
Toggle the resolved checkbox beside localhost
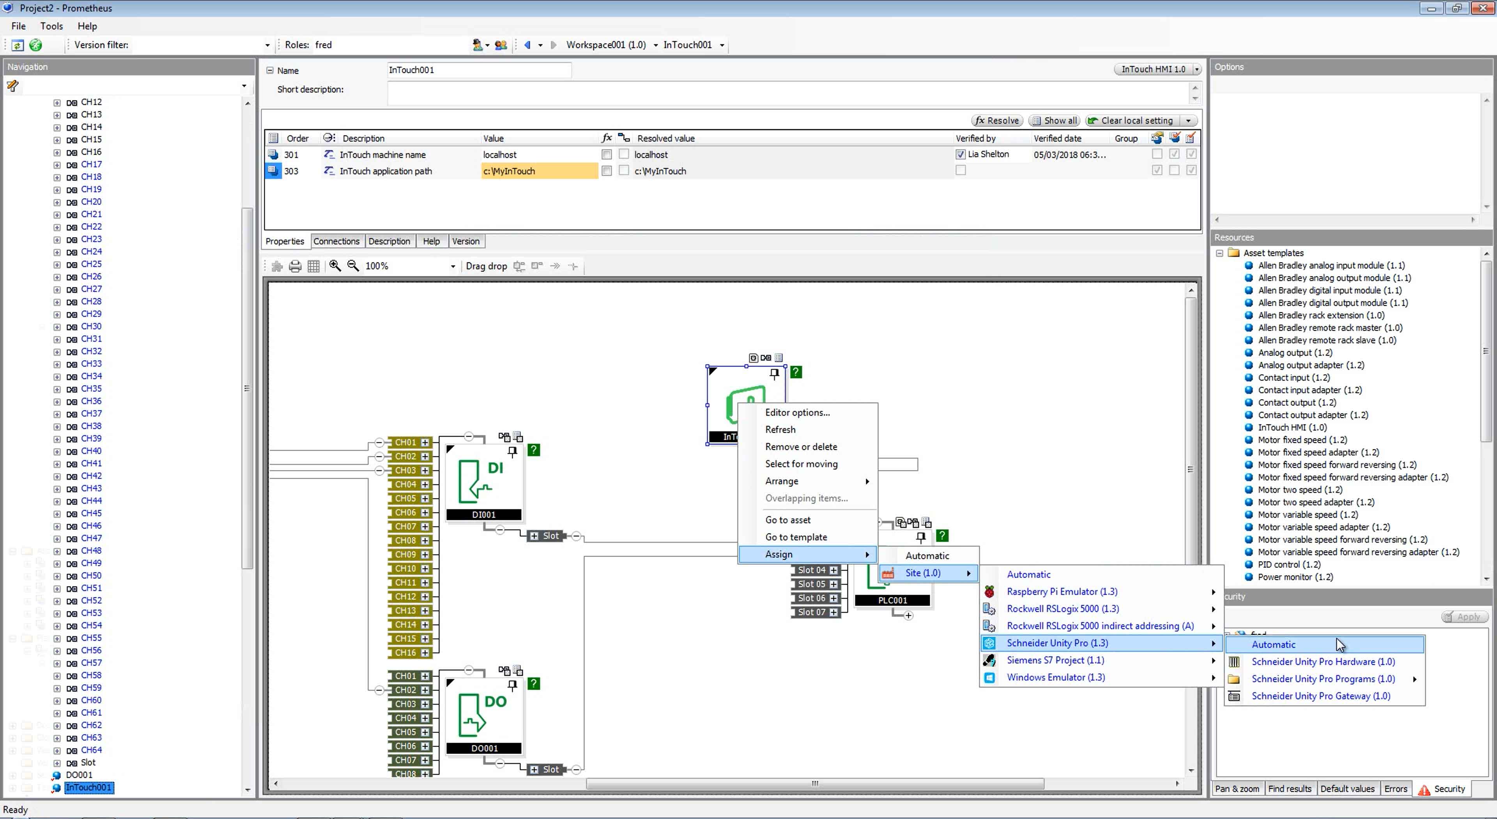(624, 154)
